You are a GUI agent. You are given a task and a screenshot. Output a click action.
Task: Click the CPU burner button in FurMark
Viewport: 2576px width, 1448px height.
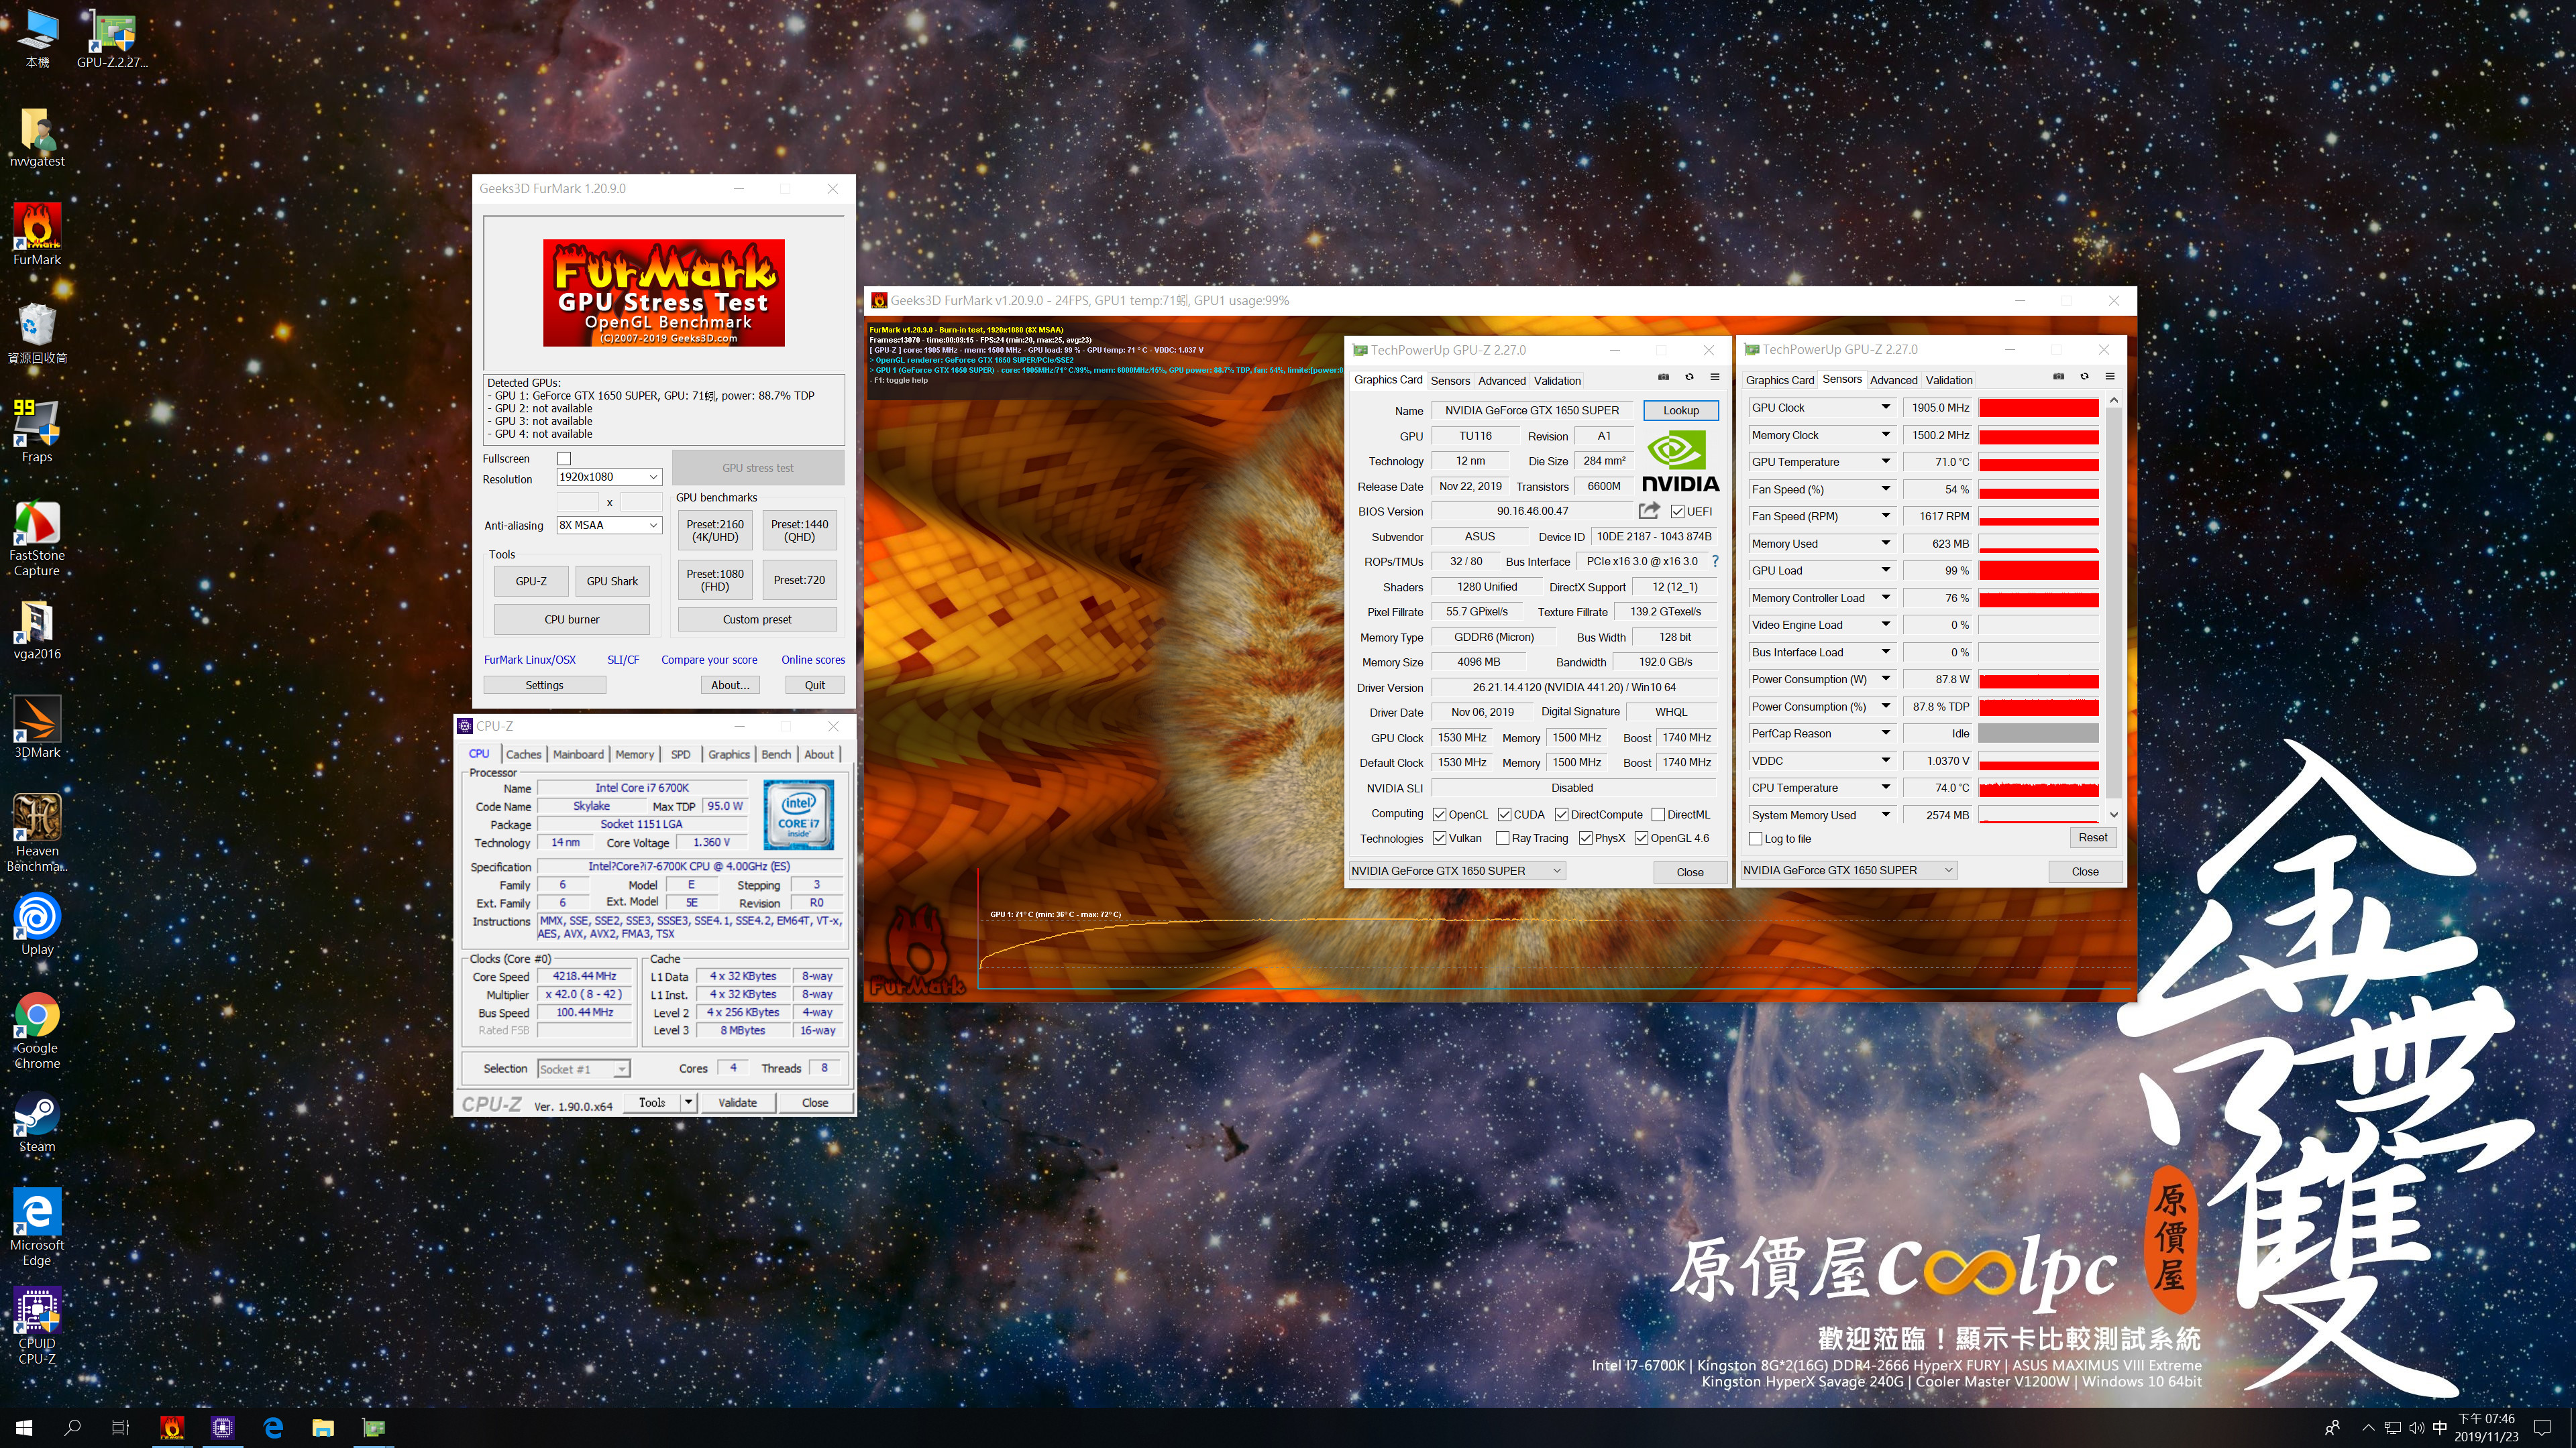click(x=572, y=619)
